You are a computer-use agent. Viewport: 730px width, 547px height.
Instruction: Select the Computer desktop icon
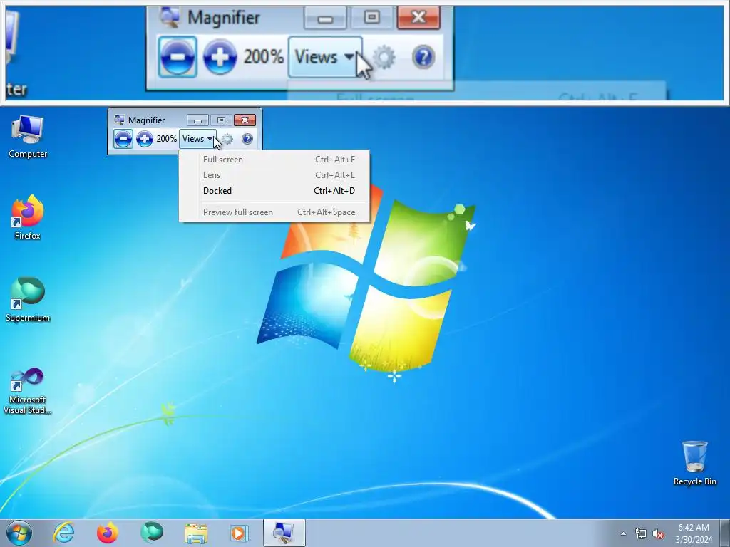point(28,137)
